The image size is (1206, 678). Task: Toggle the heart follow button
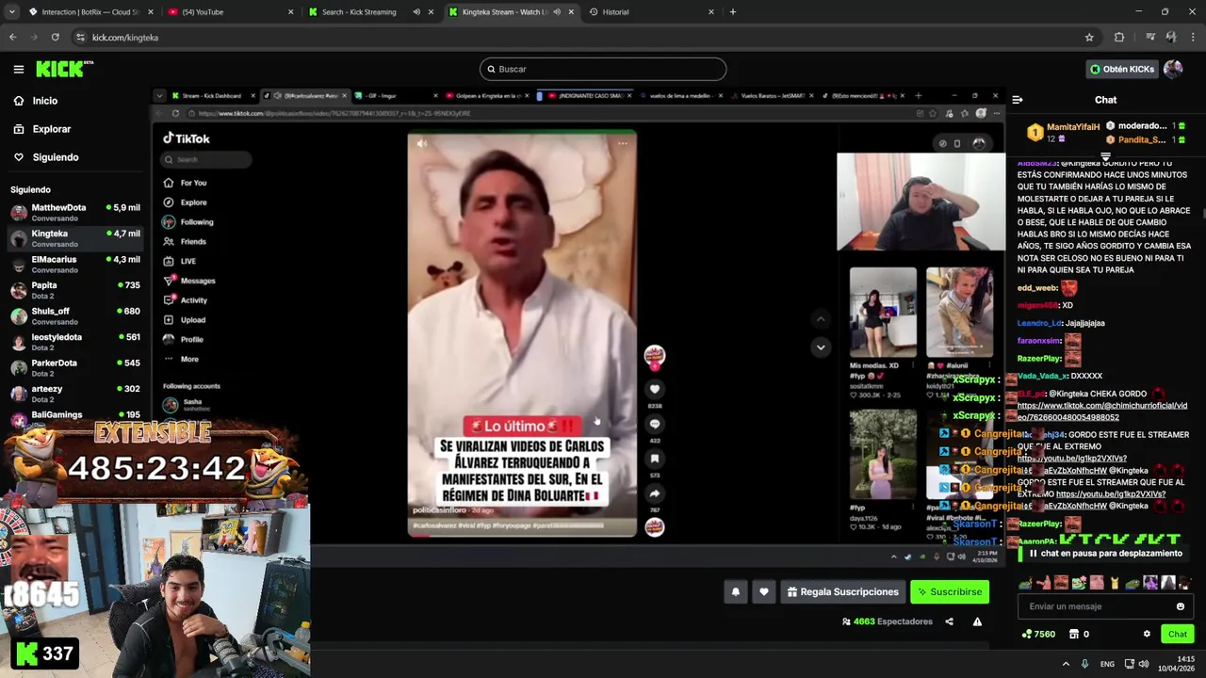point(764,592)
